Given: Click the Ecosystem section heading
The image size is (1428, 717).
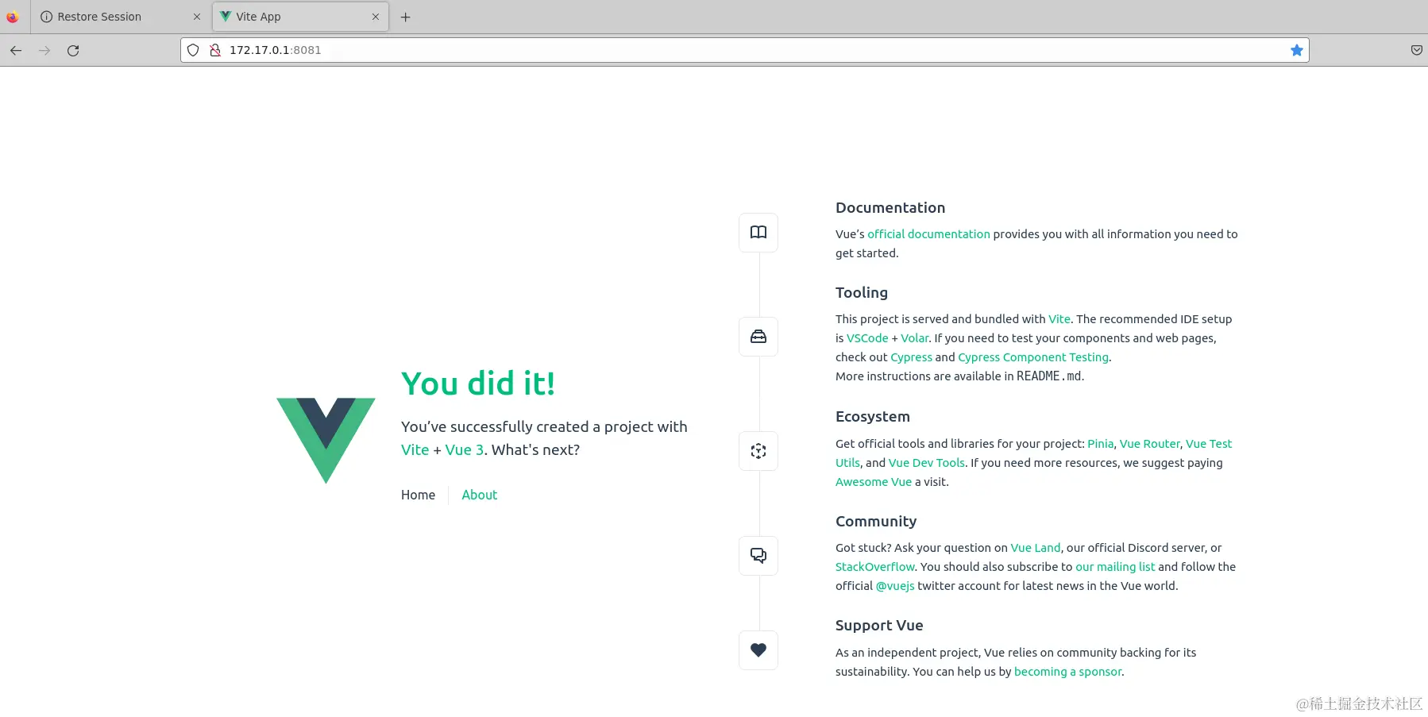Looking at the screenshot, I should [x=873, y=417].
